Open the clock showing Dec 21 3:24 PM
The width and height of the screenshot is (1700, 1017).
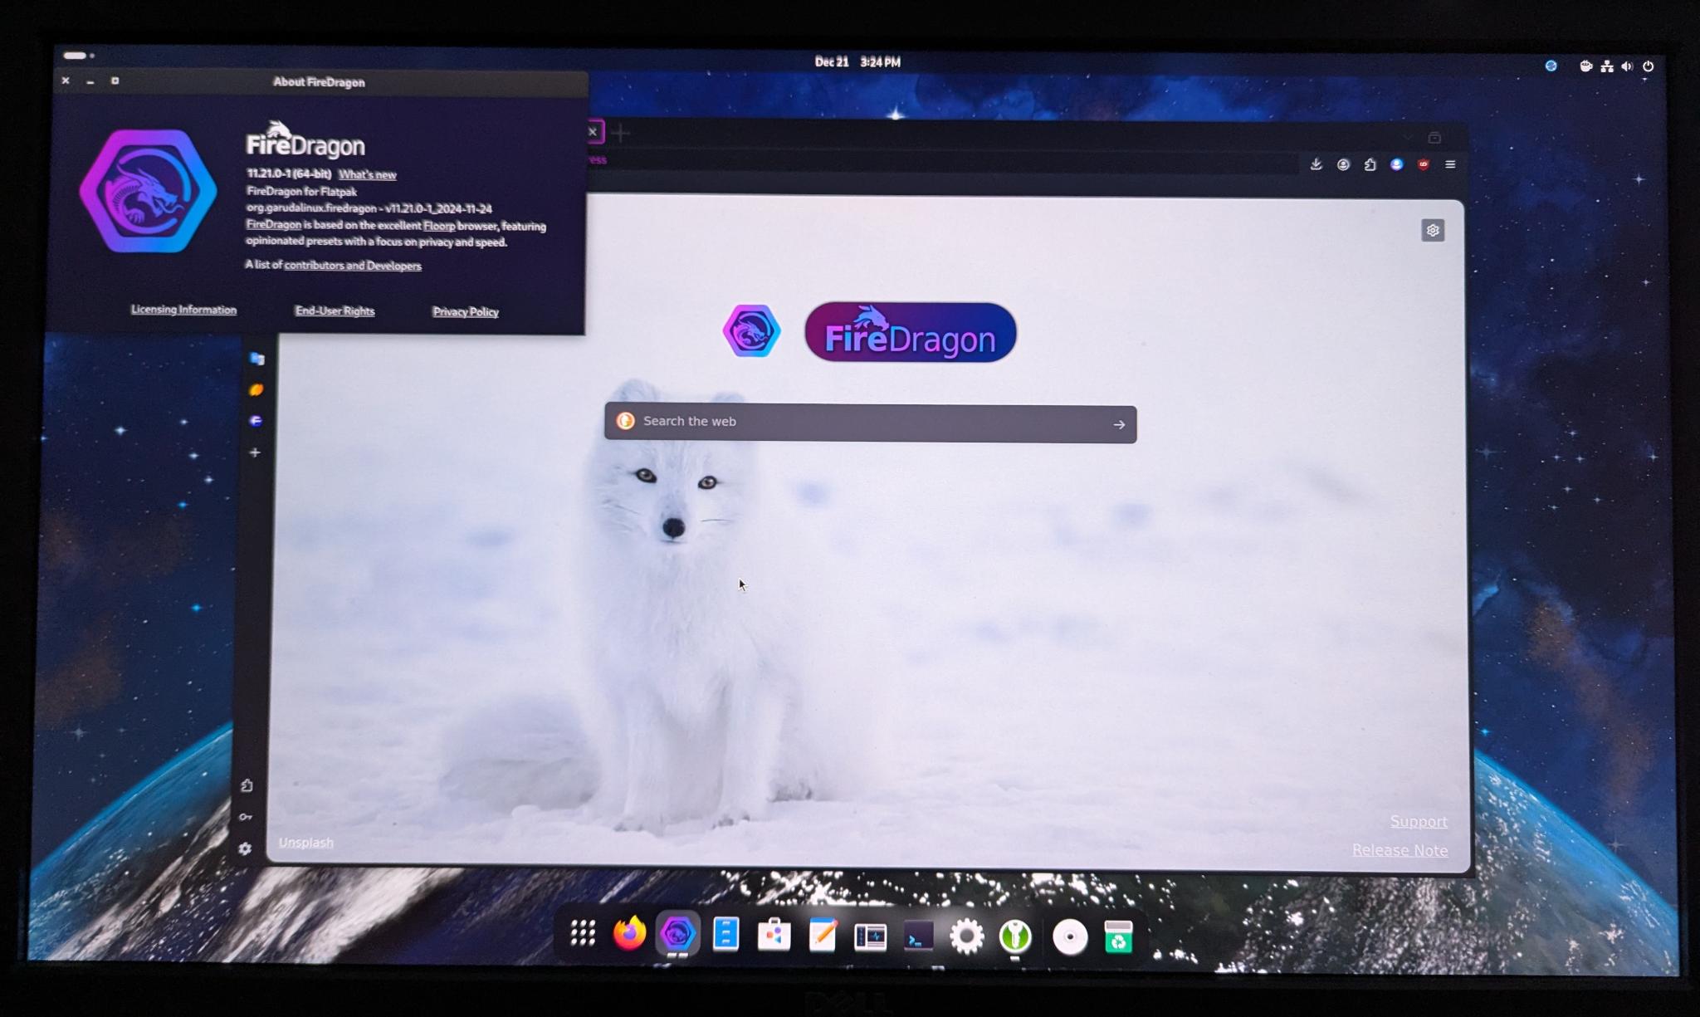pyautogui.click(x=857, y=61)
